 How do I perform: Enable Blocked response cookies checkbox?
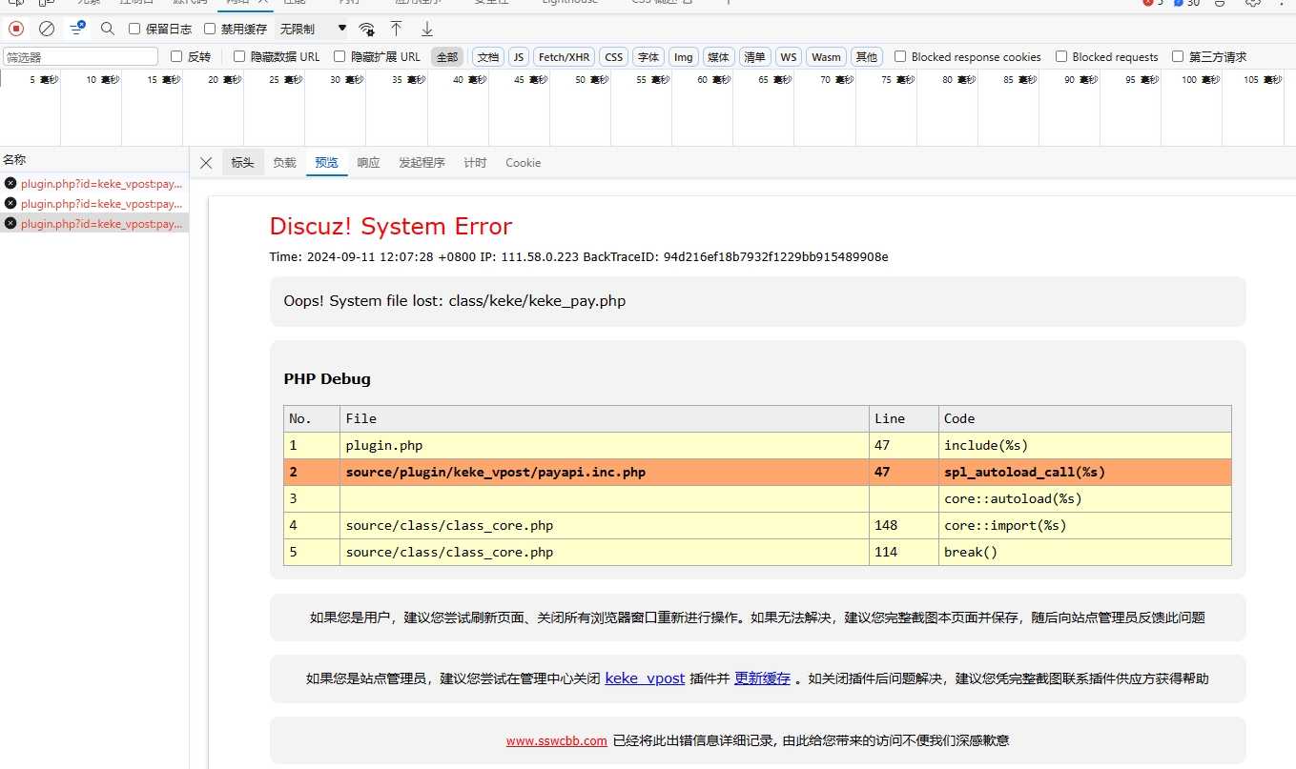click(x=900, y=56)
